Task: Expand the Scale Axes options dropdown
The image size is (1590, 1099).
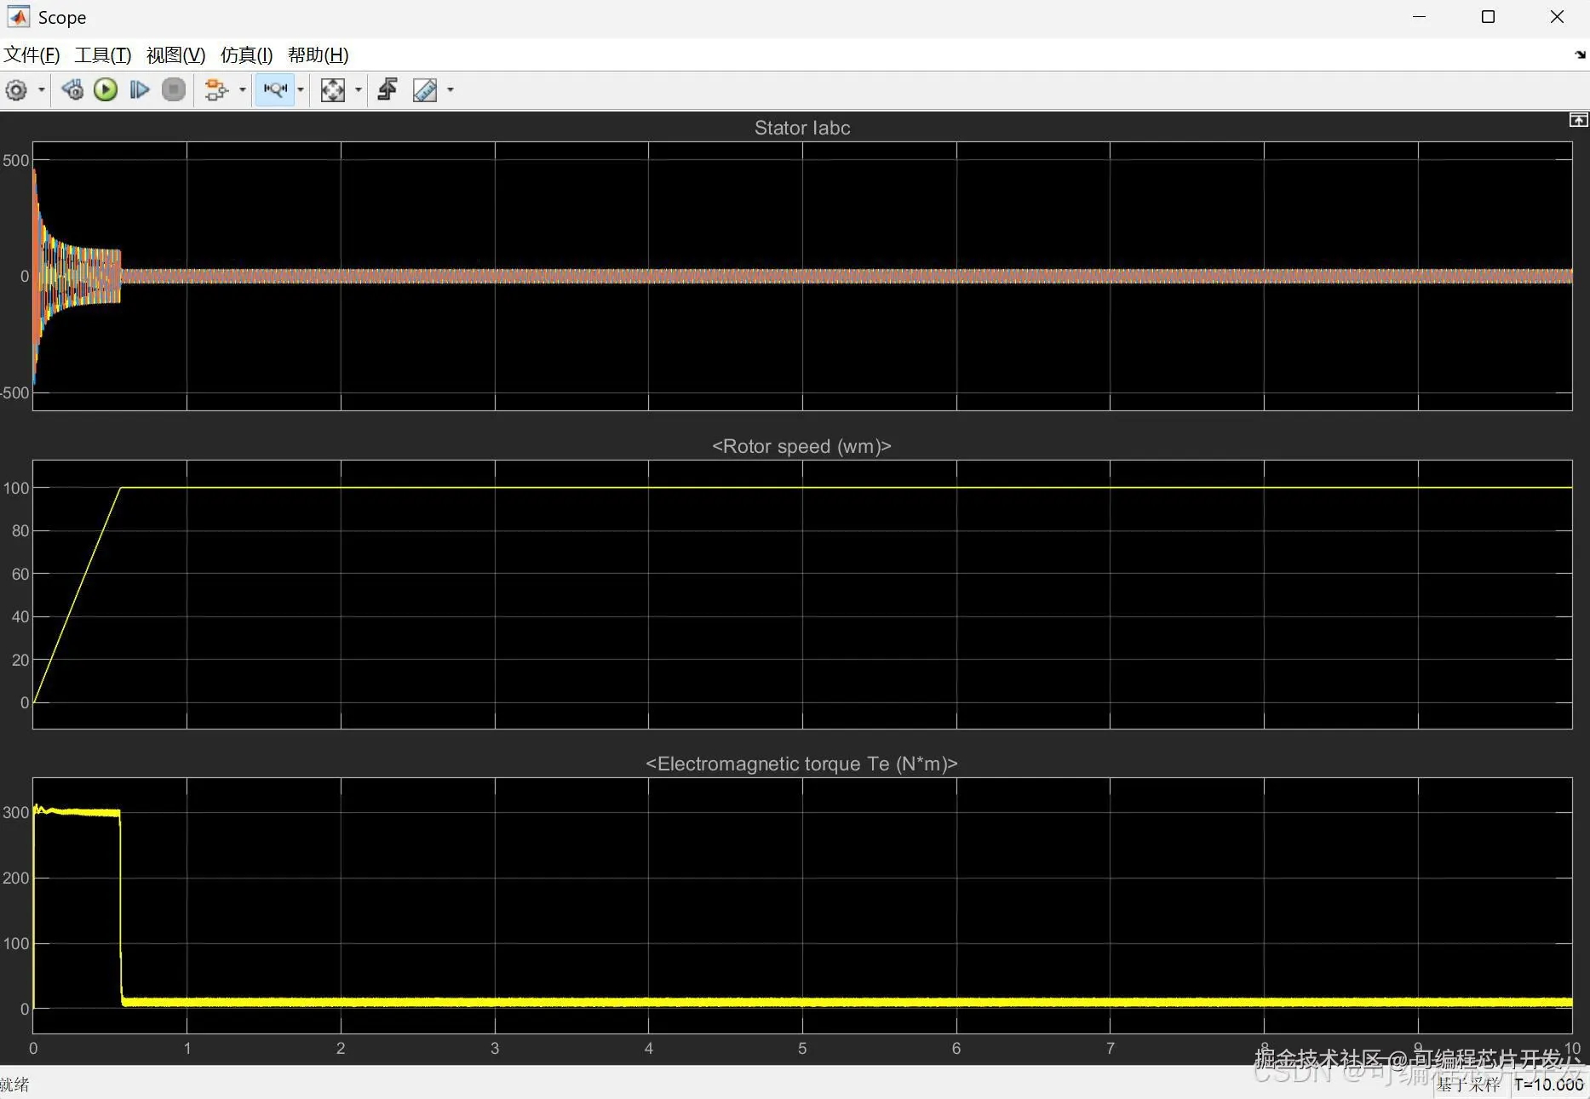Action: pyautogui.click(x=358, y=89)
